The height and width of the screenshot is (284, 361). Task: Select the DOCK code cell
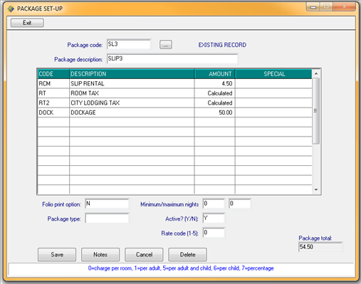click(x=53, y=112)
